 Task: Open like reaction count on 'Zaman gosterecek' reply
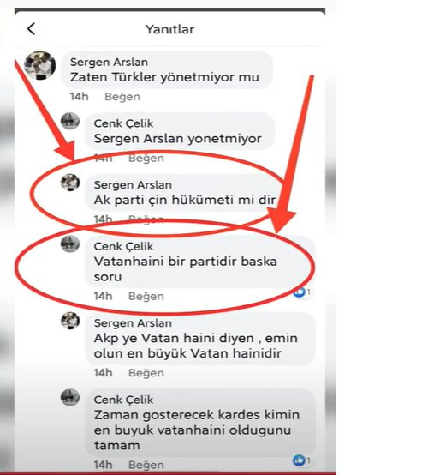(x=302, y=460)
